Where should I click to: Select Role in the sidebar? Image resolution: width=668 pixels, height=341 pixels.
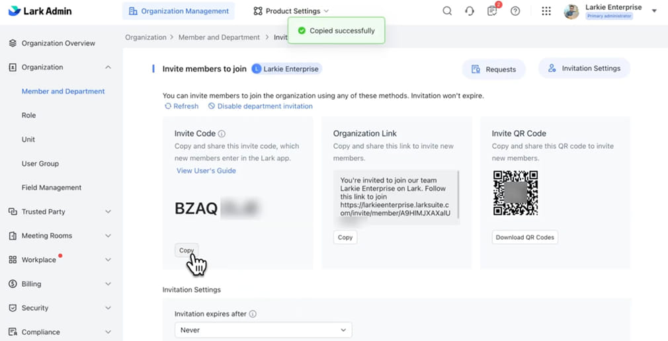tap(28, 116)
